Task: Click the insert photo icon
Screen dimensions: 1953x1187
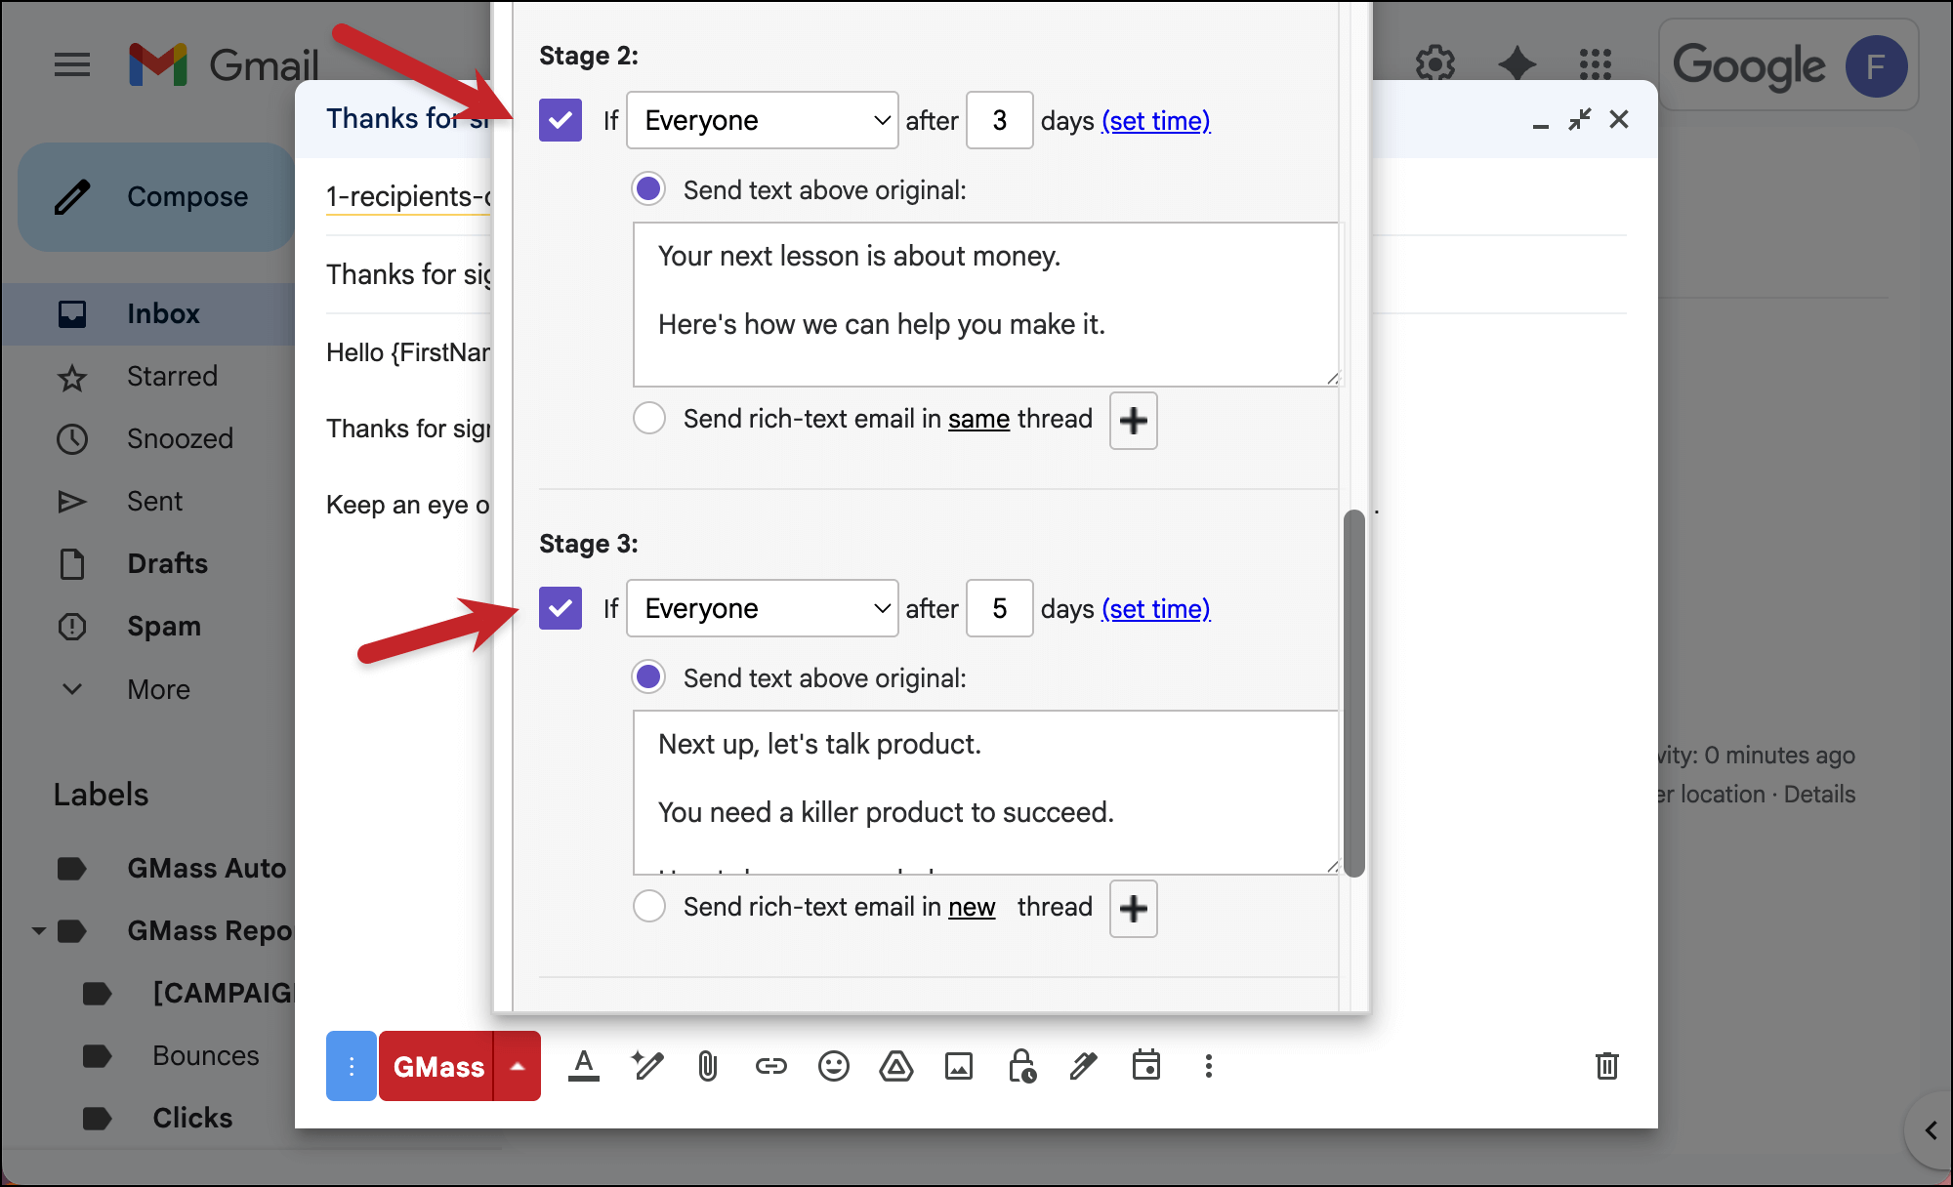Action: tap(958, 1066)
